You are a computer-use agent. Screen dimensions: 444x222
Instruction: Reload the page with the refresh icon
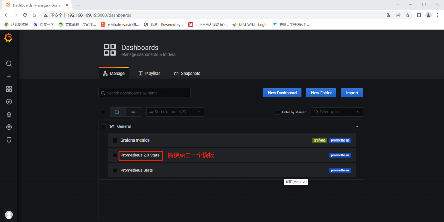(25, 15)
